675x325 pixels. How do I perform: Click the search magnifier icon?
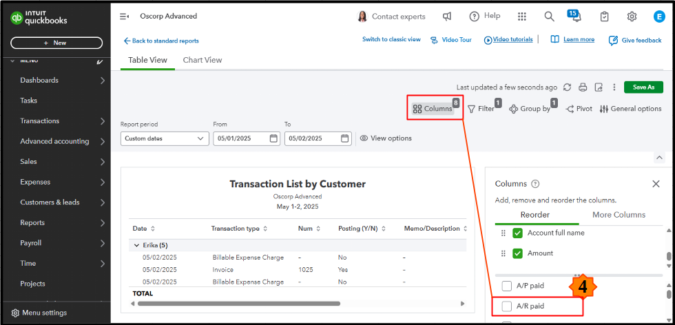[549, 17]
